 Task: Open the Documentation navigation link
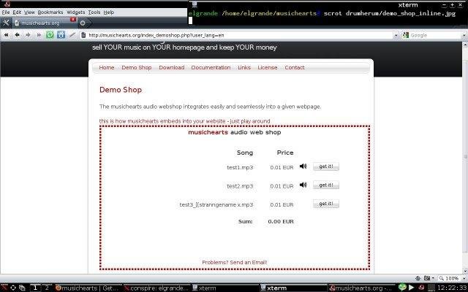coord(211,68)
